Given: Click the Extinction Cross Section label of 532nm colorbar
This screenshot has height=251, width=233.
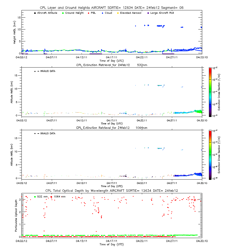Looking at the screenshot, I should [x=219, y=92].
